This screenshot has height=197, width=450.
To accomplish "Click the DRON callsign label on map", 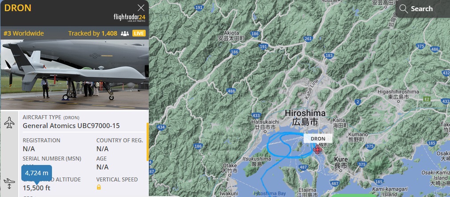I will pyautogui.click(x=318, y=139).
